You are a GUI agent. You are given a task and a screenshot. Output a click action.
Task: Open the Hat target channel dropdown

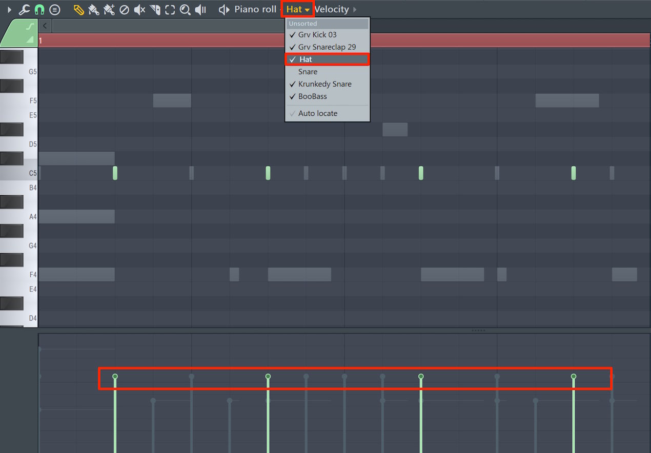click(x=298, y=9)
